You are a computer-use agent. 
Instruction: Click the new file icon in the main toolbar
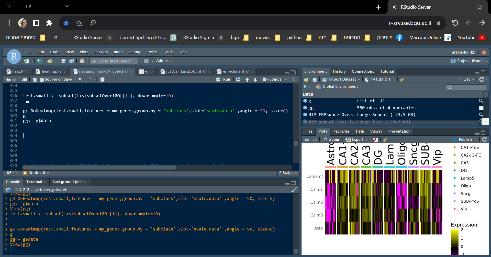26,61
